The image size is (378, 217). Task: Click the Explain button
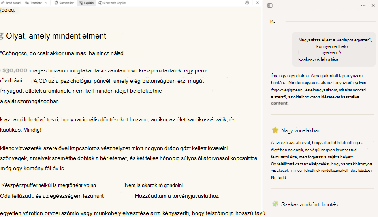(x=86, y=3)
